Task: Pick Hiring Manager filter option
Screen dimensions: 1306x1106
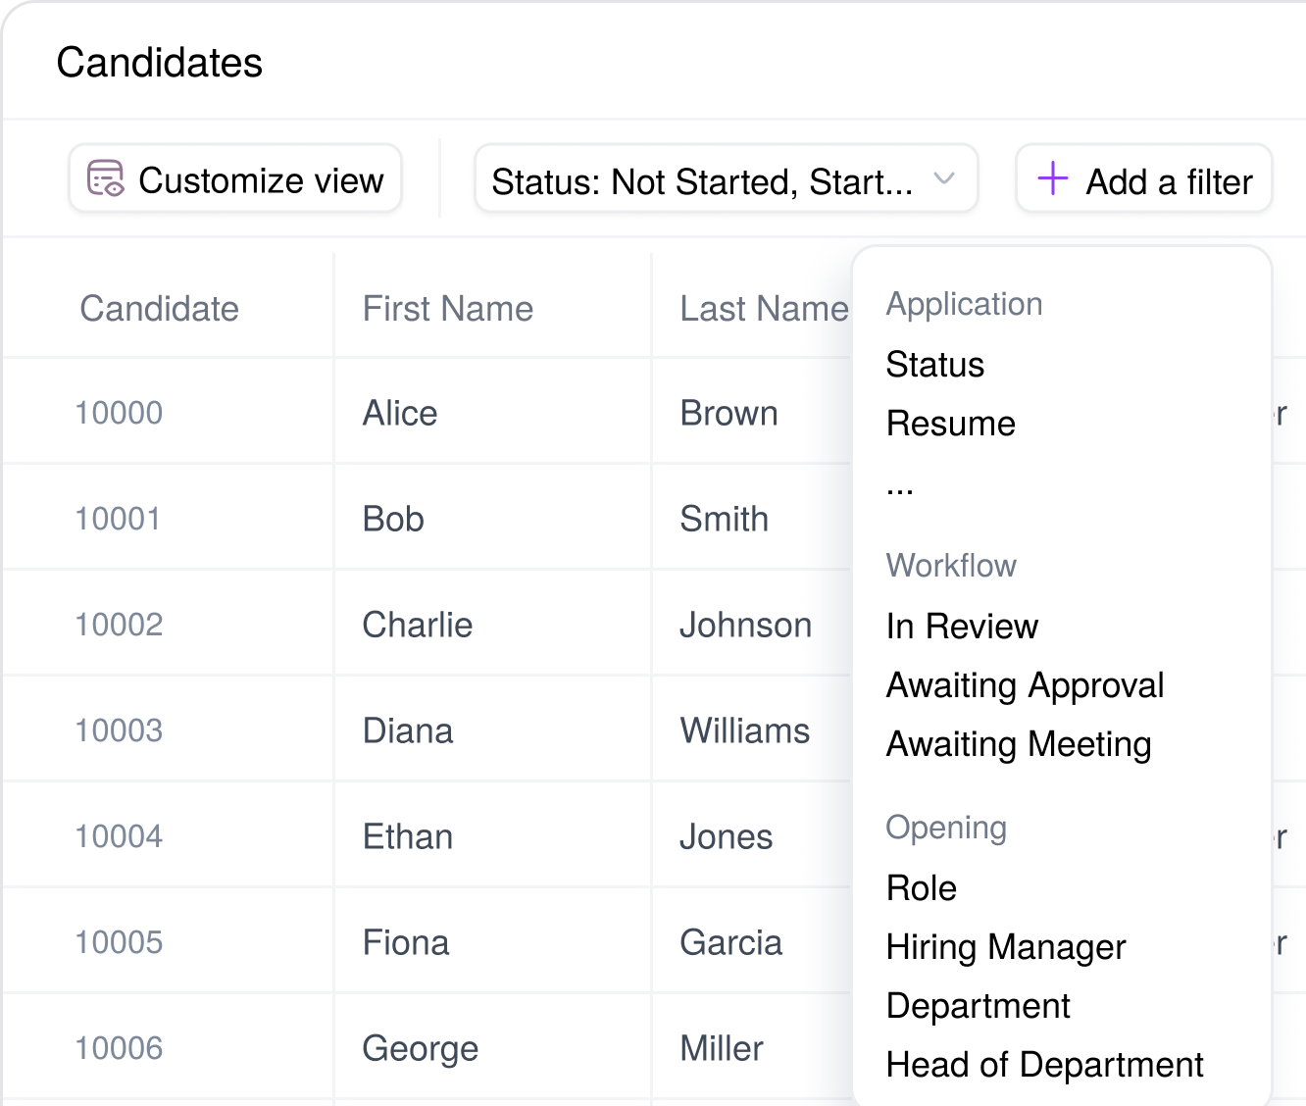Action: tap(1005, 947)
